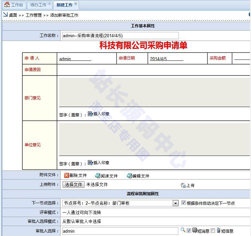Toggle 根据条件自动决定下一节点 checkbox
This screenshot has width=251, height=236.
pos(183,203)
